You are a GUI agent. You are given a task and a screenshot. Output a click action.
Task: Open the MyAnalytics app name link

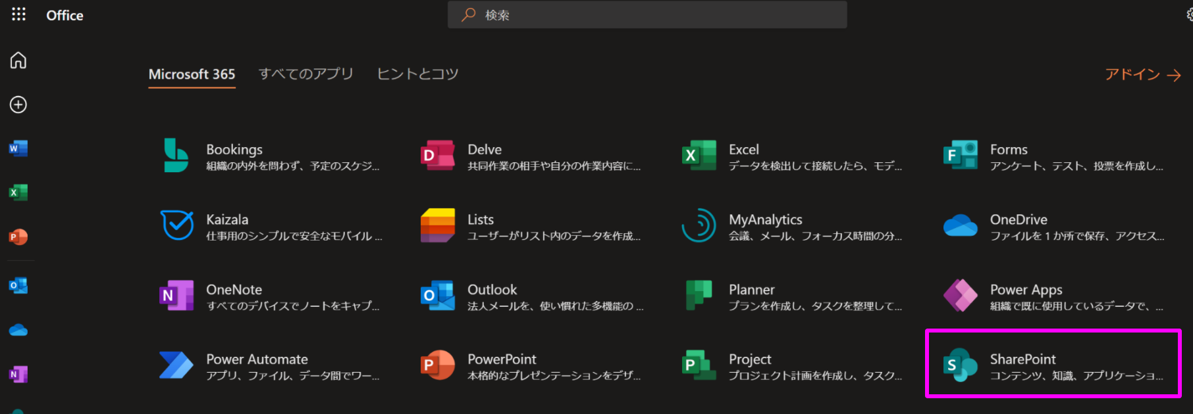pyautogui.click(x=766, y=219)
